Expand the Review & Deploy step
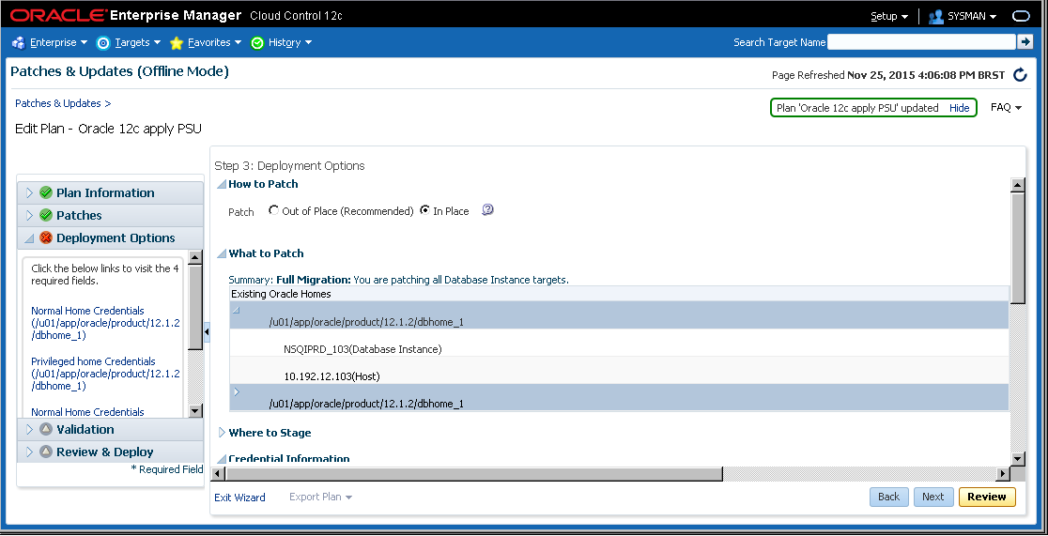 [x=29, y=452]
